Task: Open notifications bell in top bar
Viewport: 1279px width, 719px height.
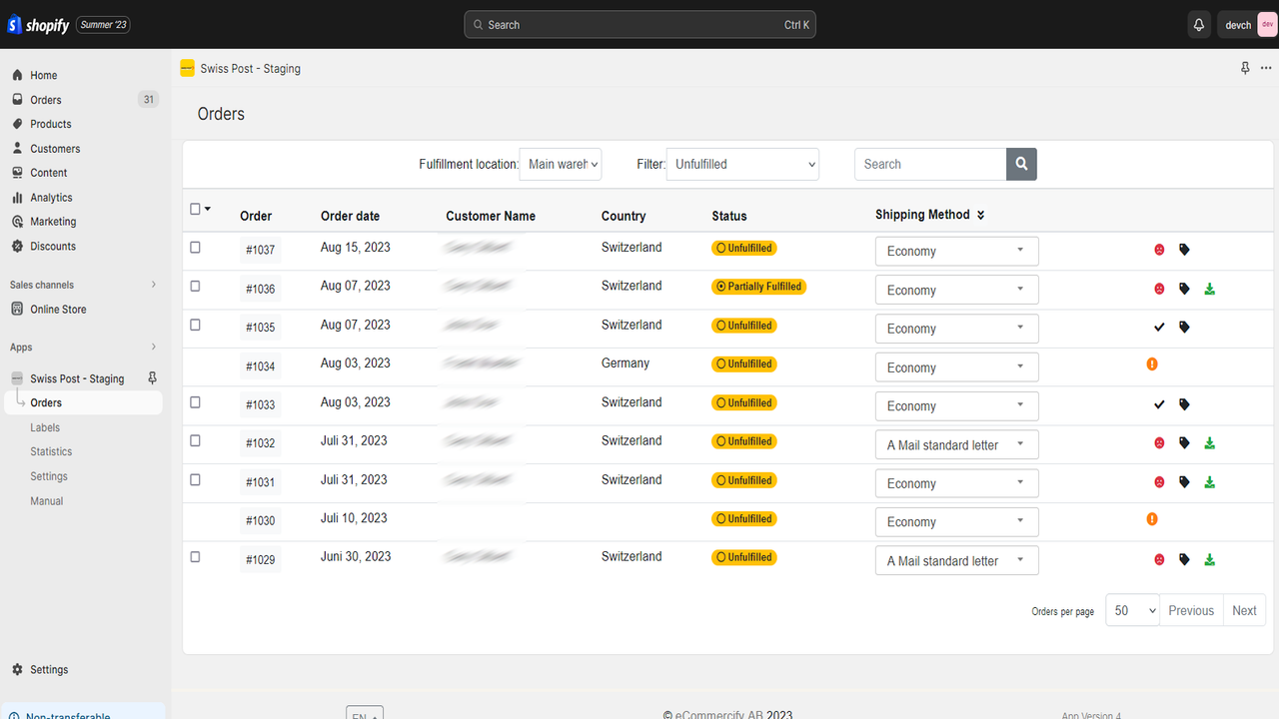Action: tap(1199, 25)
